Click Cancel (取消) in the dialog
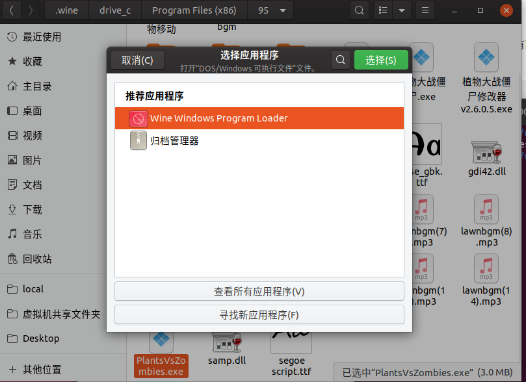Image resolution: width=526 pixels, height=382 pixels. pyautogui.click(x=137, y=60)
